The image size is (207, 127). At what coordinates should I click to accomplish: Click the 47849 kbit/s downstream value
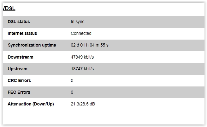pos(82,57)
